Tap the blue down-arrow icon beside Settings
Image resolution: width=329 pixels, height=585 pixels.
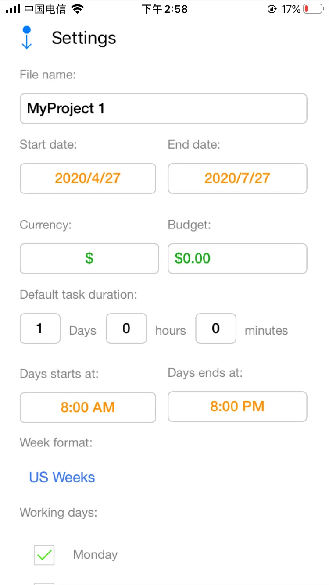point(27,38)
